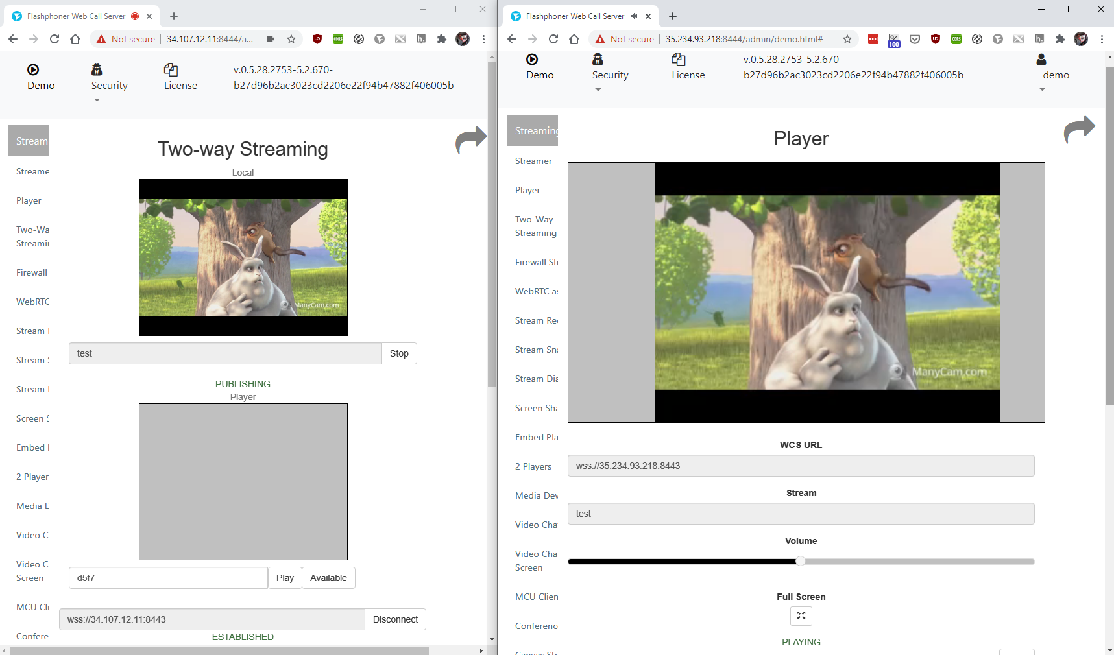Image resolution: width=1114 pixels, height=655 pixels.
Task: Click the Full Screen expand icon
Action: 801,615
